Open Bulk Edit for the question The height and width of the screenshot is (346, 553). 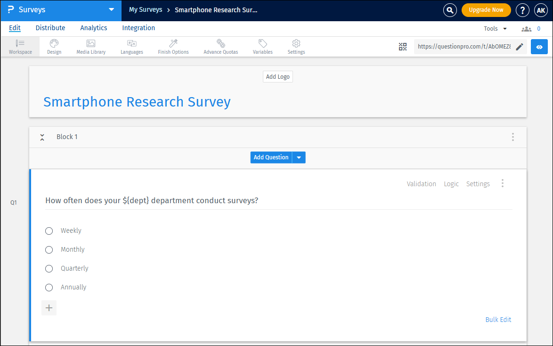click(498, 320)
